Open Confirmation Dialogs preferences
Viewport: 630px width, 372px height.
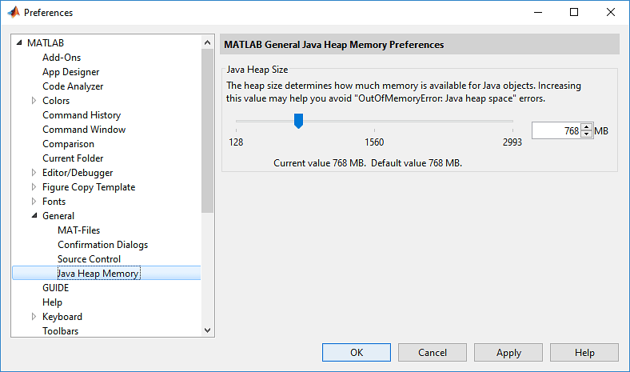click(x=103, y=245)
